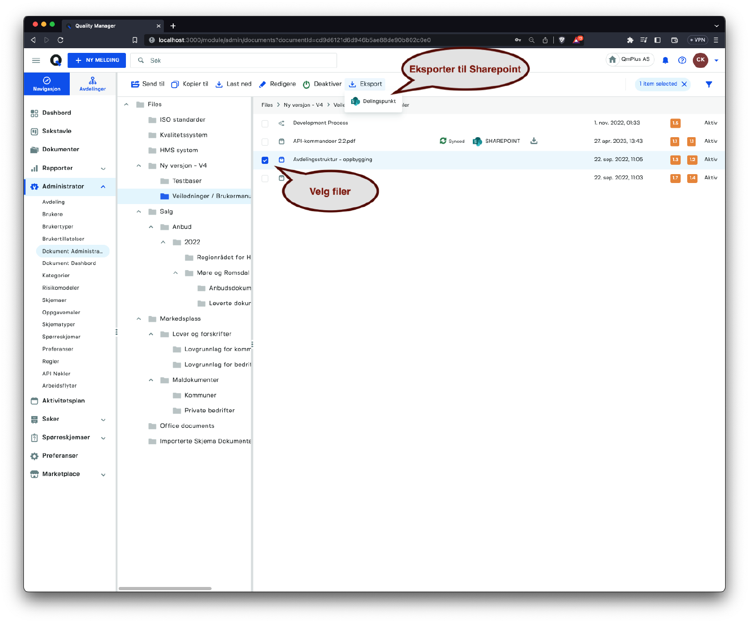Viewport: 749px width, 623px height.
Task: Uncheck the Avdelingsstruktur - oppbygging checkbox
Action: (x=265, y=160)
